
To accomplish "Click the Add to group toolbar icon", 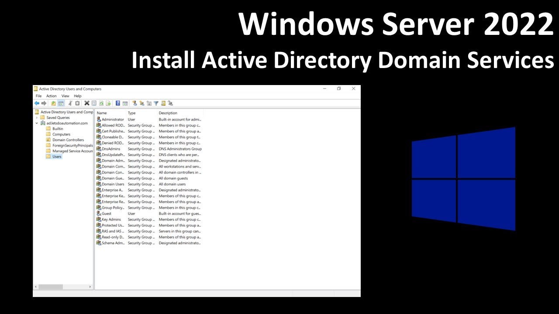I will pyautogui.click(x=170, y=103).
